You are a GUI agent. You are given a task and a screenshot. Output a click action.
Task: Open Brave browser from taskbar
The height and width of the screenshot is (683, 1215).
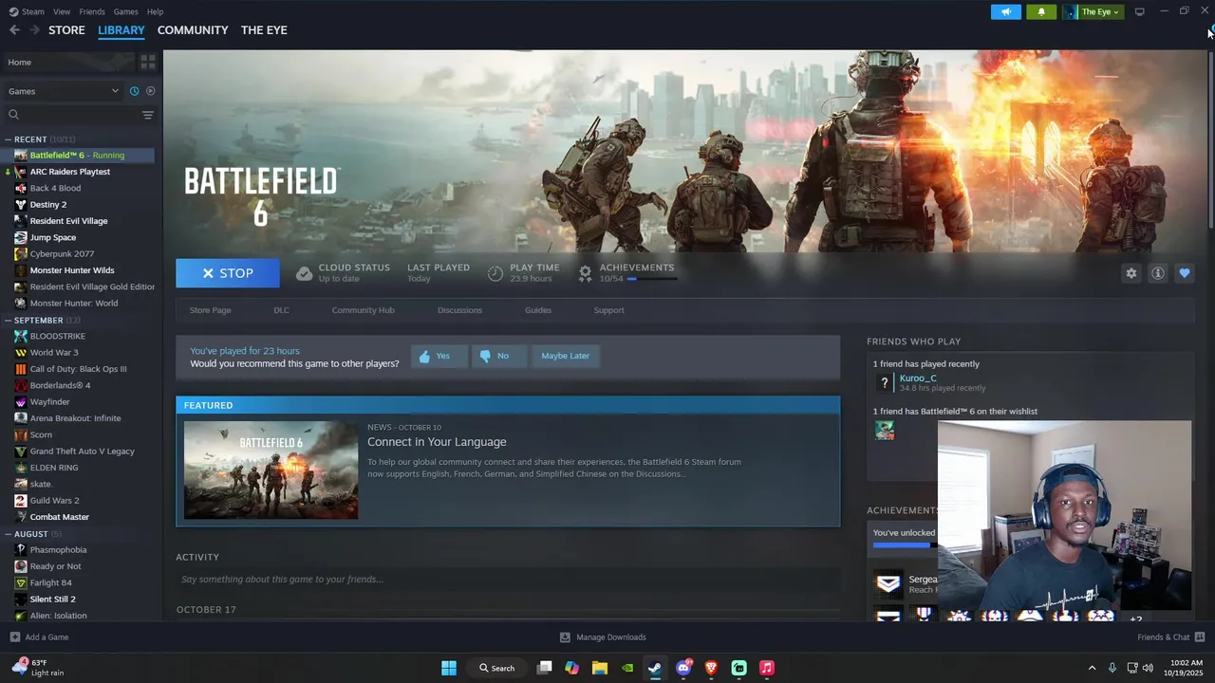coord(711,668)
